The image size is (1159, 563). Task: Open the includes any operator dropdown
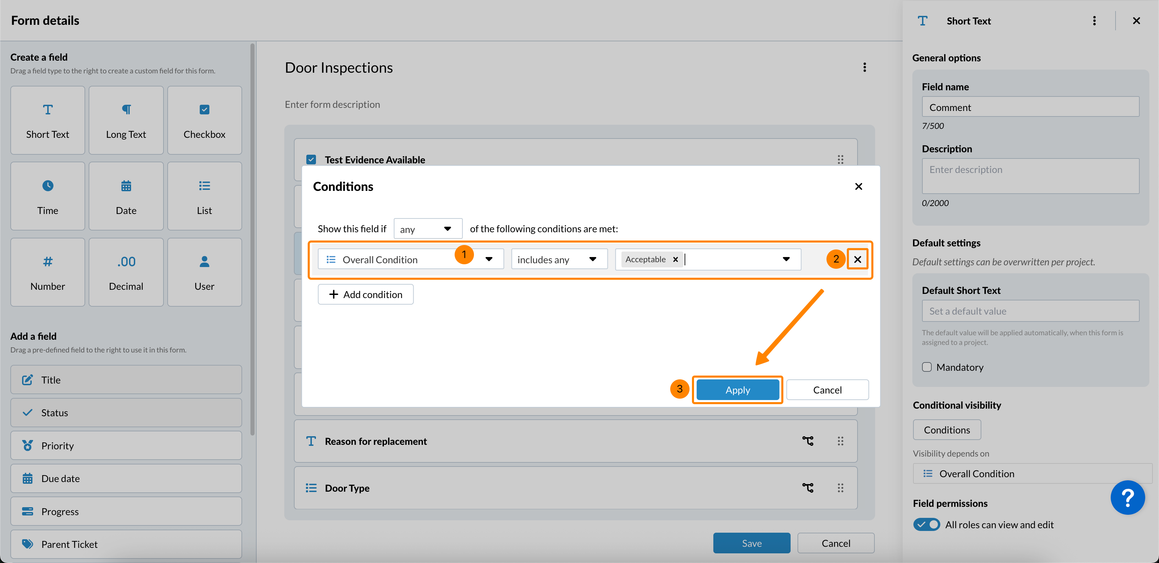click(x=559, y=259)
